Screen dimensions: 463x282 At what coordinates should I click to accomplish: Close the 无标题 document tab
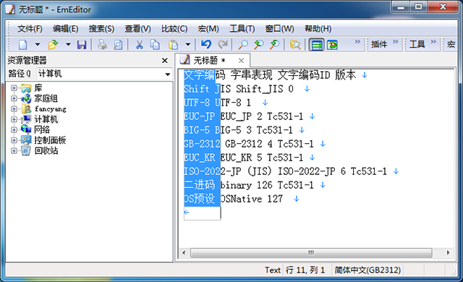tap(241, 61)
